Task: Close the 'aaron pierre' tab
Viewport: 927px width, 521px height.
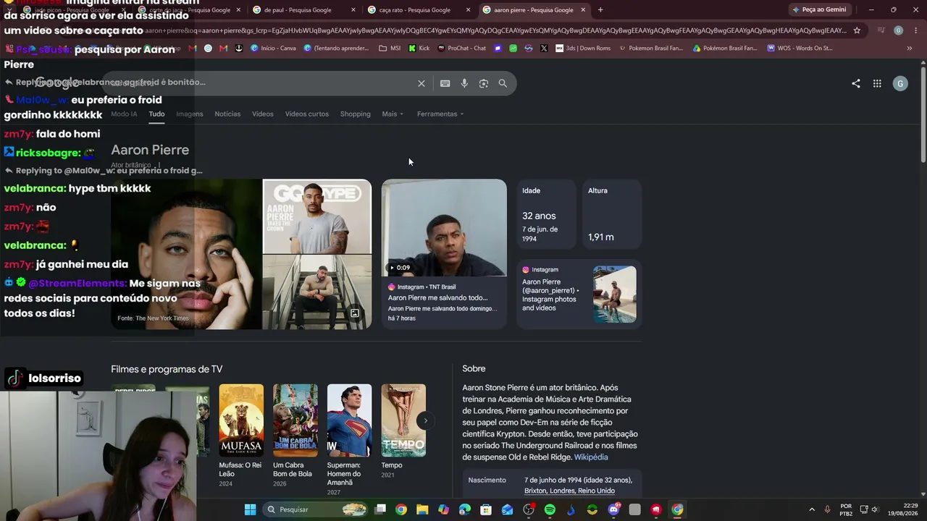Action: (x=583, y=10)
